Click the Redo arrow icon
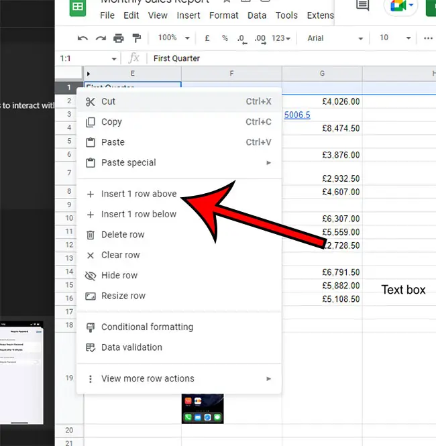Viewport: 436px width, 446px height. [101, 38]
